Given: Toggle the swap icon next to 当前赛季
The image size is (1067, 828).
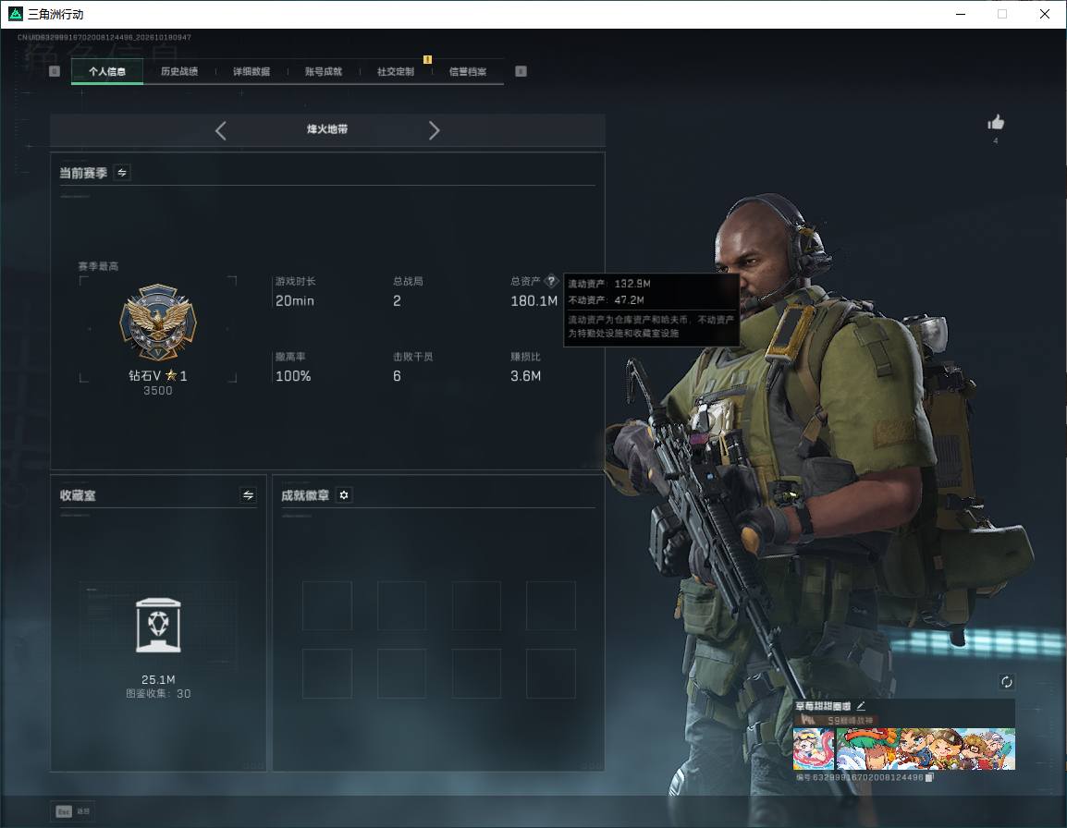Looking at the screenshot, I should [x=122, y=173].
